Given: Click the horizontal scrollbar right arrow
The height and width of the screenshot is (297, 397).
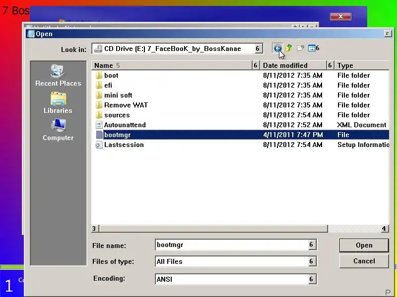Looking at the screenshot, I should (384, 229).
